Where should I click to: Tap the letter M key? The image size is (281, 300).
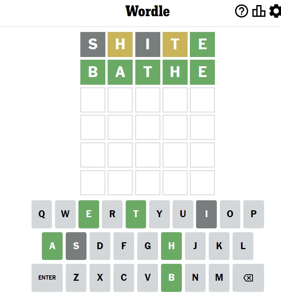[219, 277]
